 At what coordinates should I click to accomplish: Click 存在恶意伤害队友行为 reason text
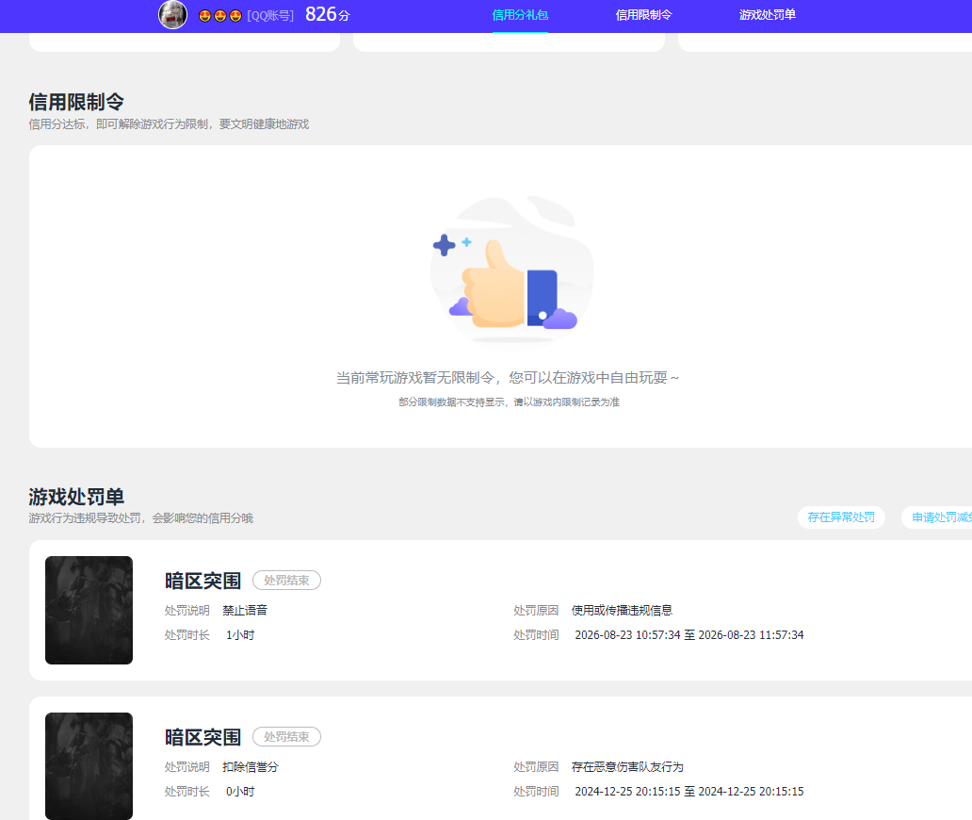tap(627, 767)
